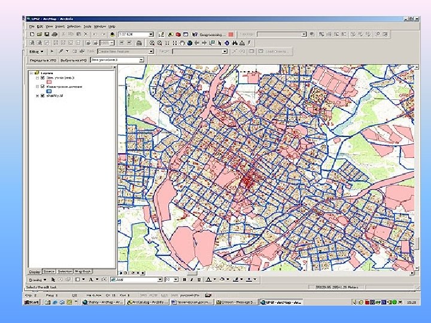Expand the shakhty.tif layer node
This screenshot has height=323, width=431.
tap(37, 96)
